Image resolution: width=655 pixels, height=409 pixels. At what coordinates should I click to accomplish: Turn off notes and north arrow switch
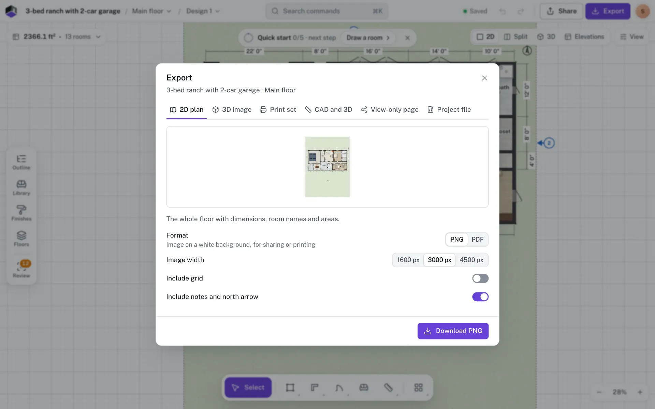[x=480, y=297]
